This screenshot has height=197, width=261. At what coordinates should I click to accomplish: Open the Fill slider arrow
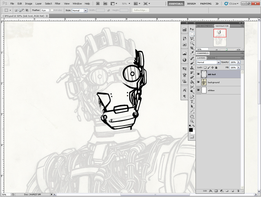click(x=239, y=67)
